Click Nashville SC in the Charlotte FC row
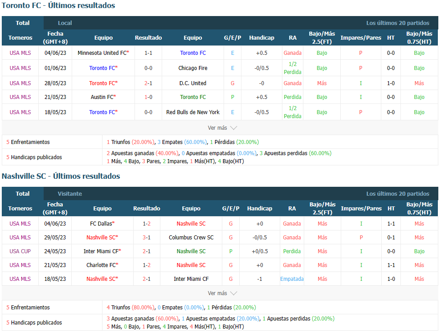 (x=191, y=265)
